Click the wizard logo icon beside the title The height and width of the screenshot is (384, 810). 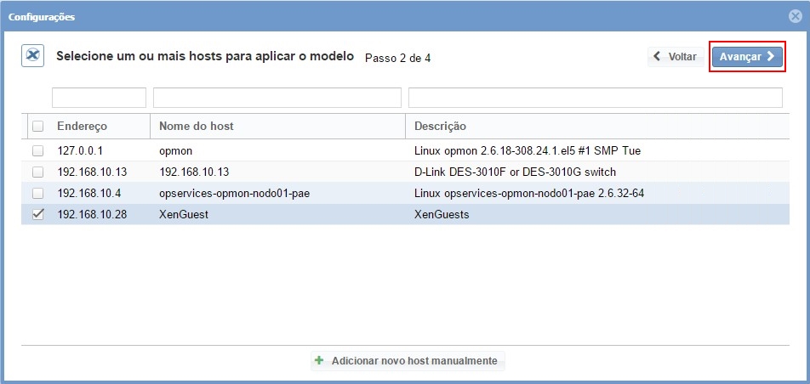[x=32, y=55]
